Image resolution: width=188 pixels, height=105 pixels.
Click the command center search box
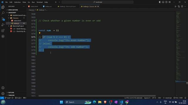click(x=98, y=2)
